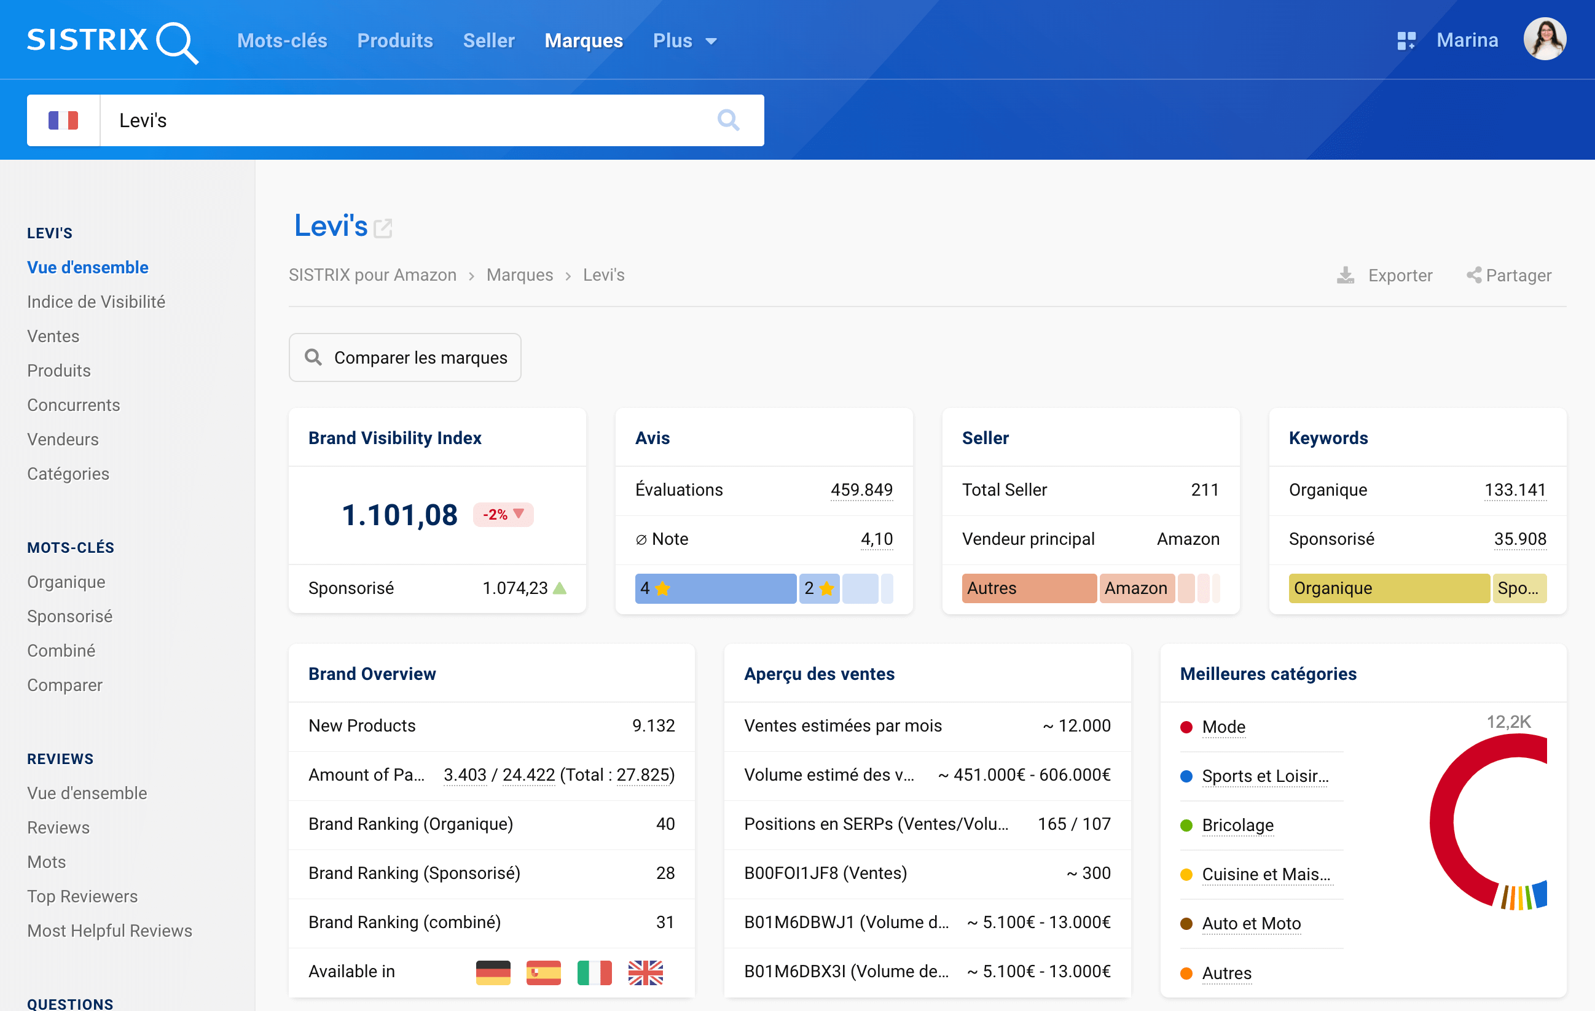Click the external link icon next to Levi's
Screen dimensions: 1595x1011
click(x=383, y=228)
